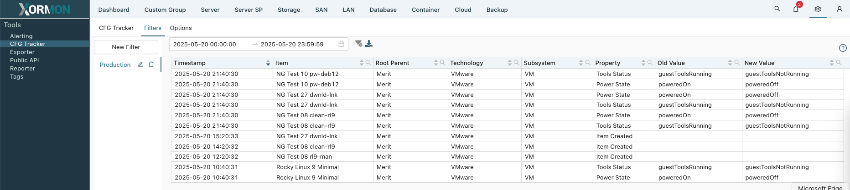Screen dimensions: 850x190
Task: Sort the table by Timestamp column
Action: 268,63
